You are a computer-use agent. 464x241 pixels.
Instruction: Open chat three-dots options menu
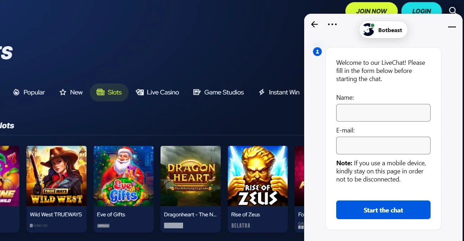click(332, 24)
